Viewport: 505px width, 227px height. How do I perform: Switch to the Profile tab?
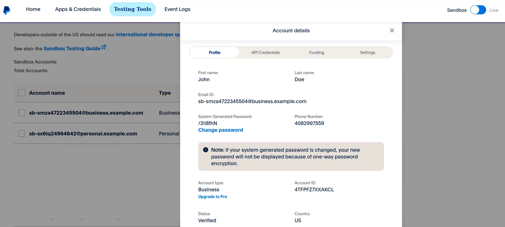[x=214, y=53]
